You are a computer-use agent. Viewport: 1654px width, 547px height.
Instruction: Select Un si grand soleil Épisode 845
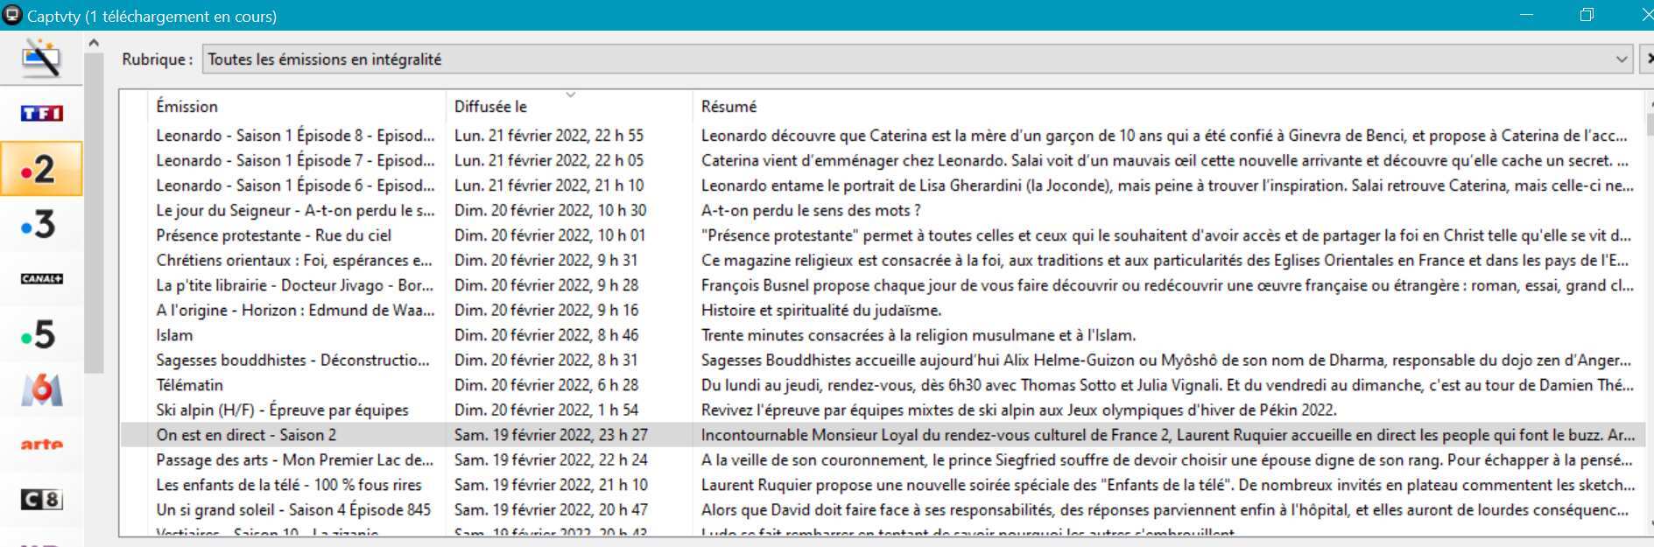coord(882,509)
